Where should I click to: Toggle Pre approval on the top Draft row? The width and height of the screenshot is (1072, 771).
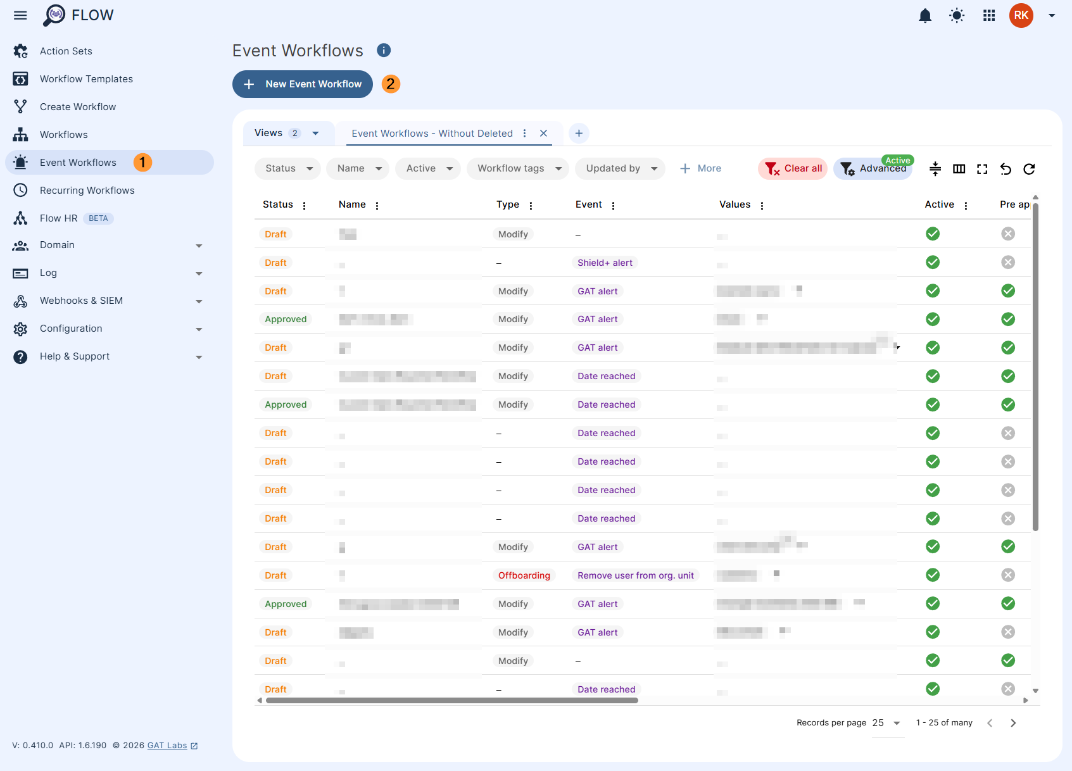(1008, 234)
